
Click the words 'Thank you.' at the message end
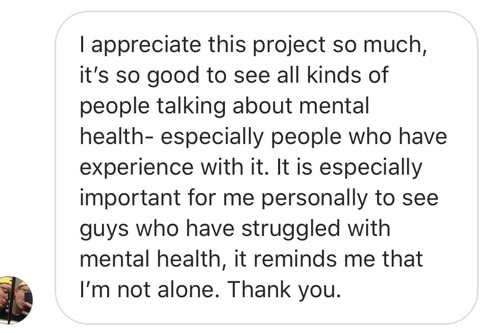284,290
